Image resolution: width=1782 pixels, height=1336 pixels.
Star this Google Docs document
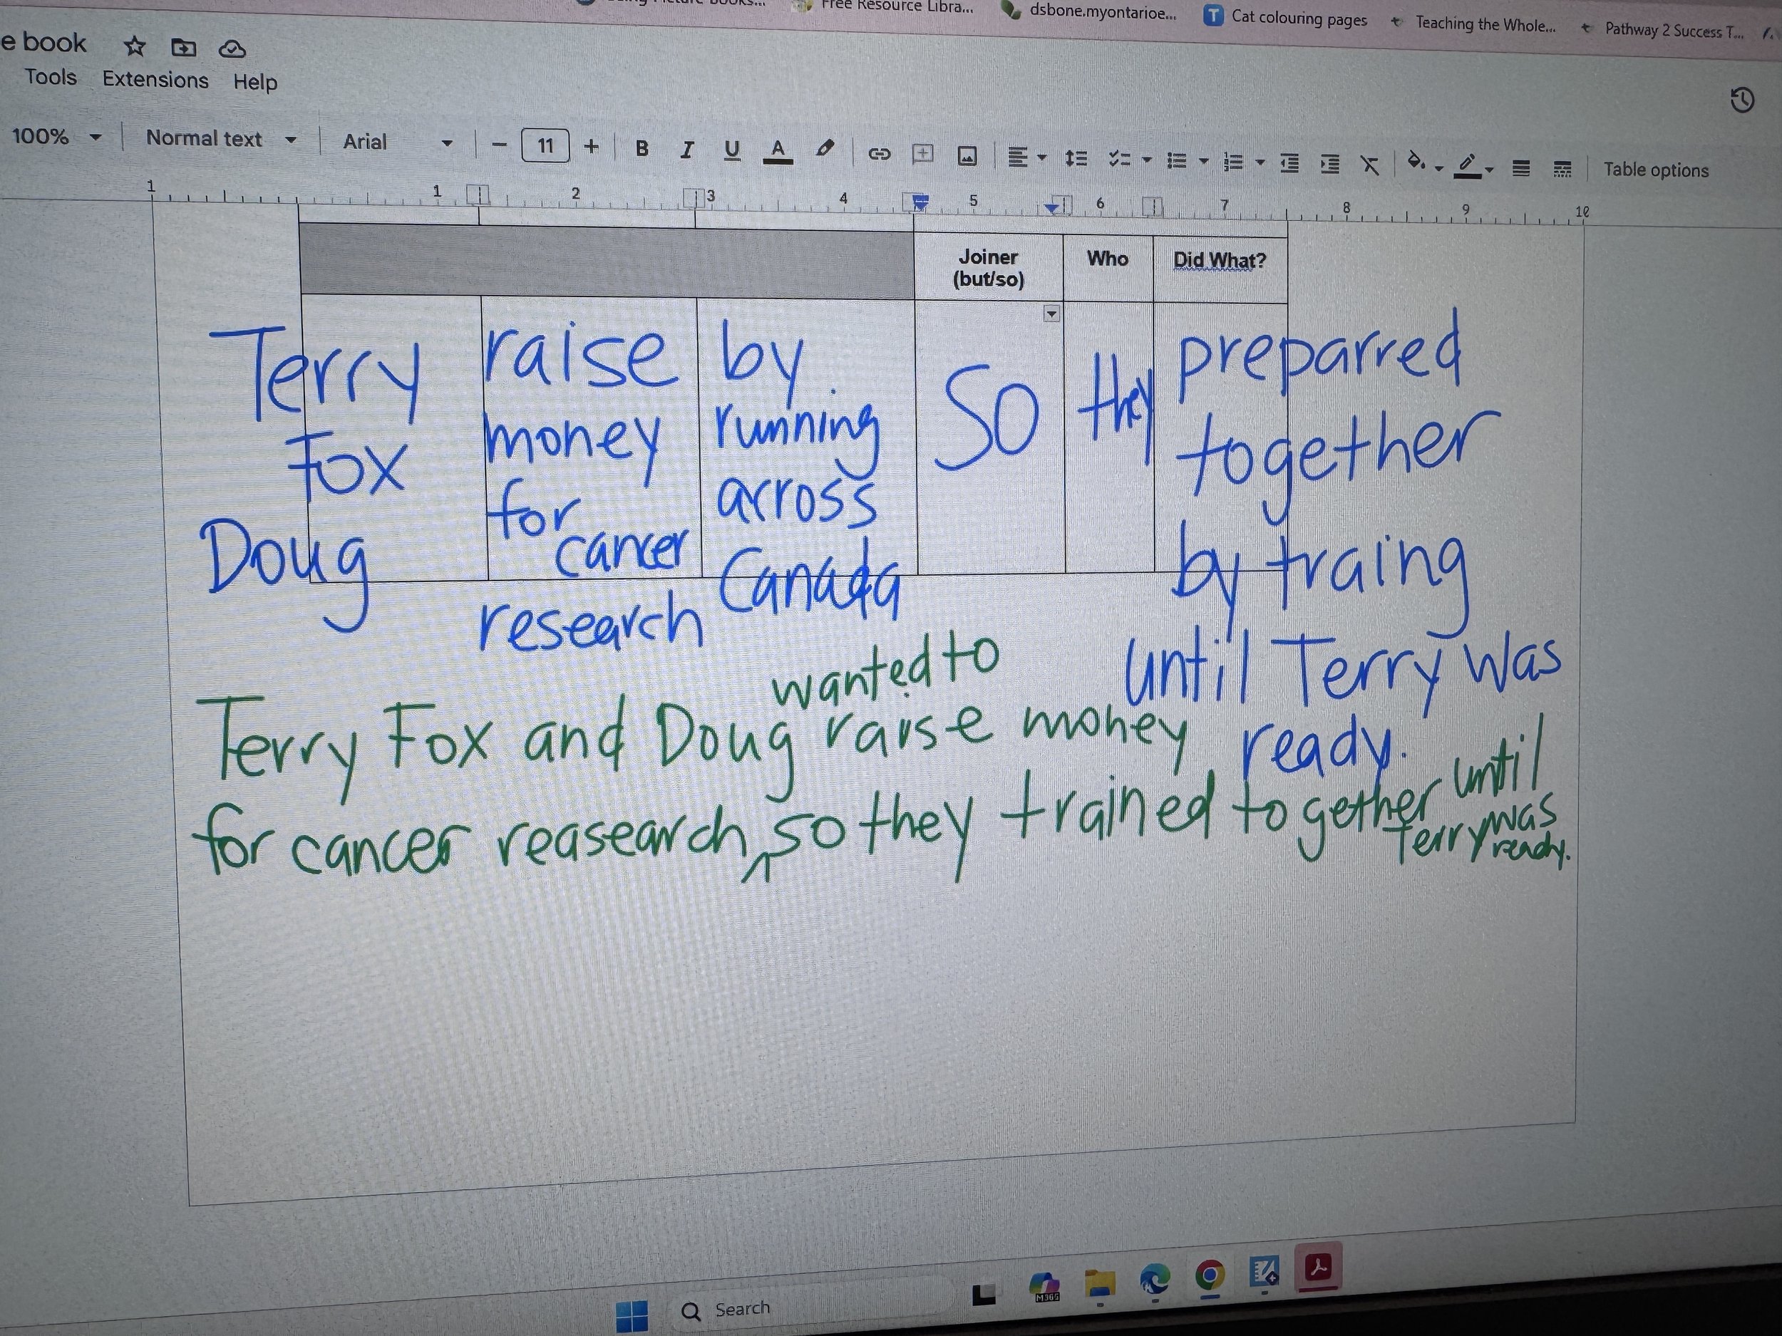[135, 47]
